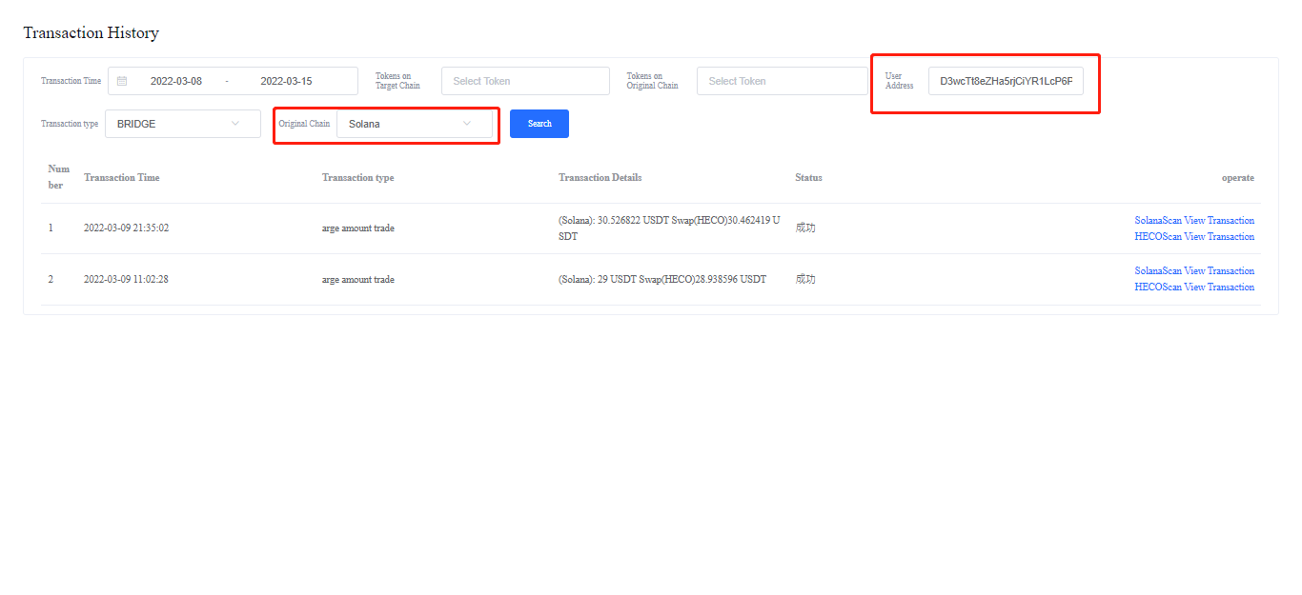
Task: Click the Transaction Time column header
Action: [x=122, y=178]
